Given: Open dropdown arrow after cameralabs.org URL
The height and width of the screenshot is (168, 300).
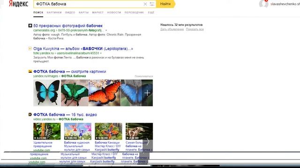Looking at the screenshot, I should (x=106, y=30).
